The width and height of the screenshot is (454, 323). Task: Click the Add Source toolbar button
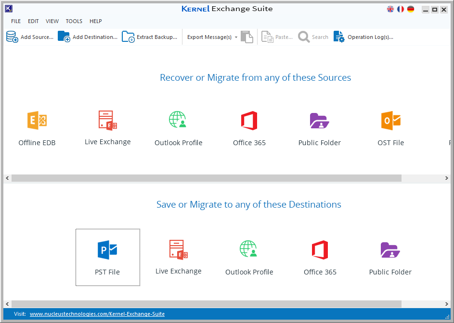coord(30,37)
